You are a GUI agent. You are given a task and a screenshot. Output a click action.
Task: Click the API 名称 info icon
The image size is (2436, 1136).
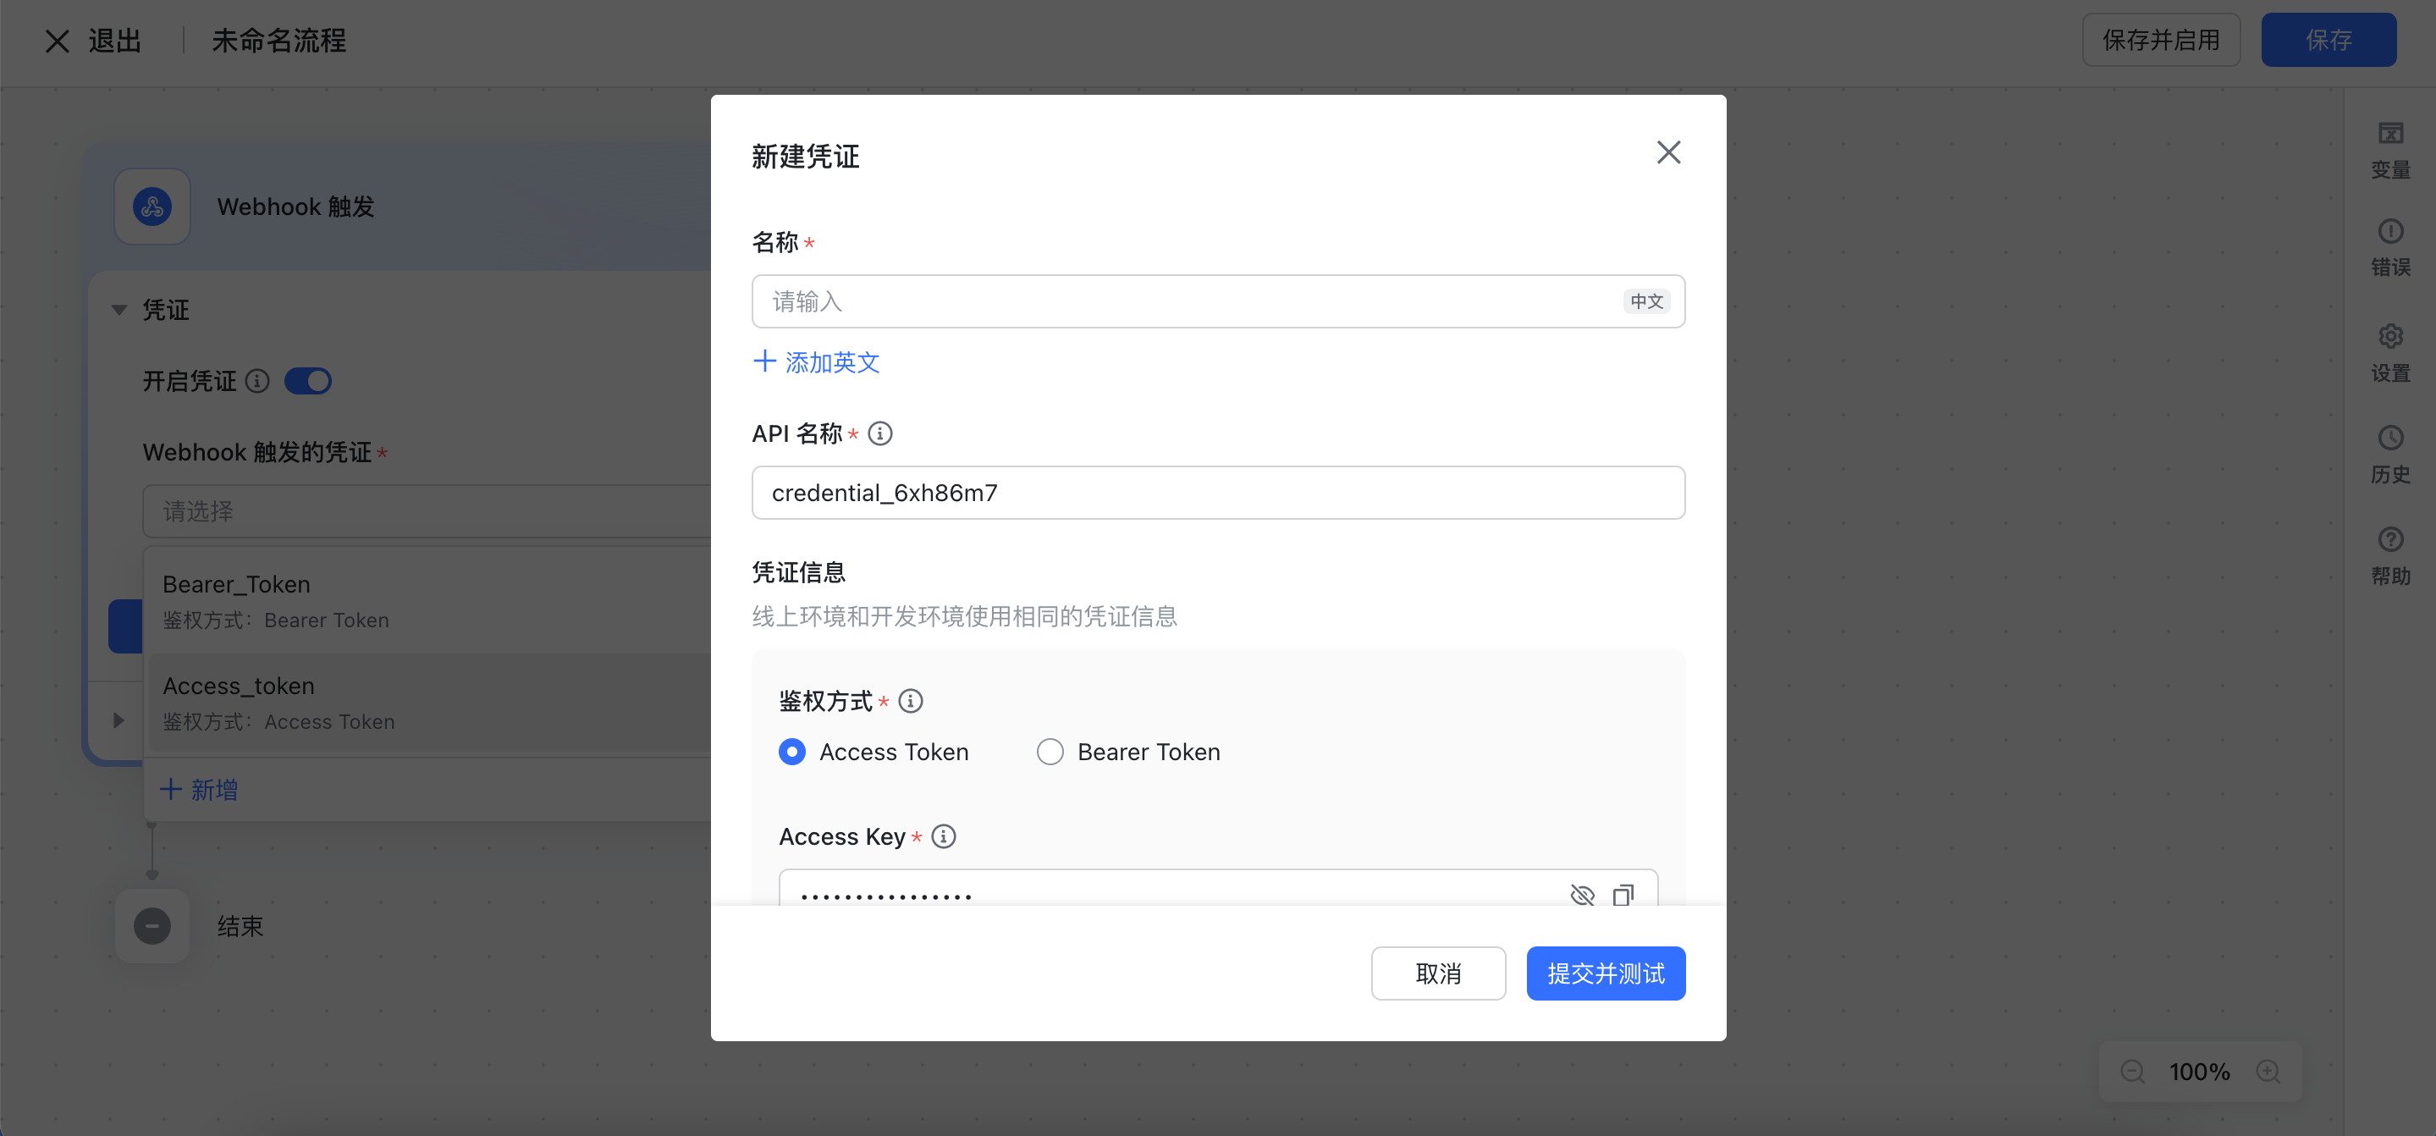[x=880, y=433]
